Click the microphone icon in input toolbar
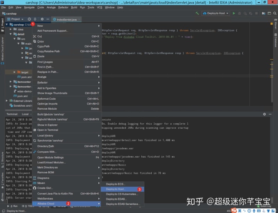This screenshot has height=213, width=278. (254, 211)
